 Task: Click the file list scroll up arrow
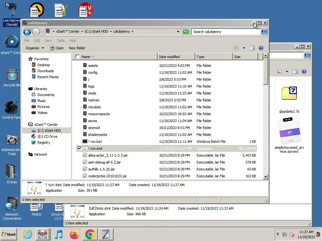pyautogui.click(x=265, y=56)
